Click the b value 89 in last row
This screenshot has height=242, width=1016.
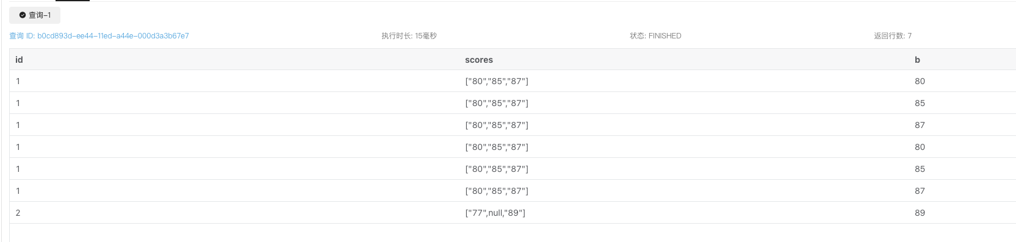(x=920, y=213)
